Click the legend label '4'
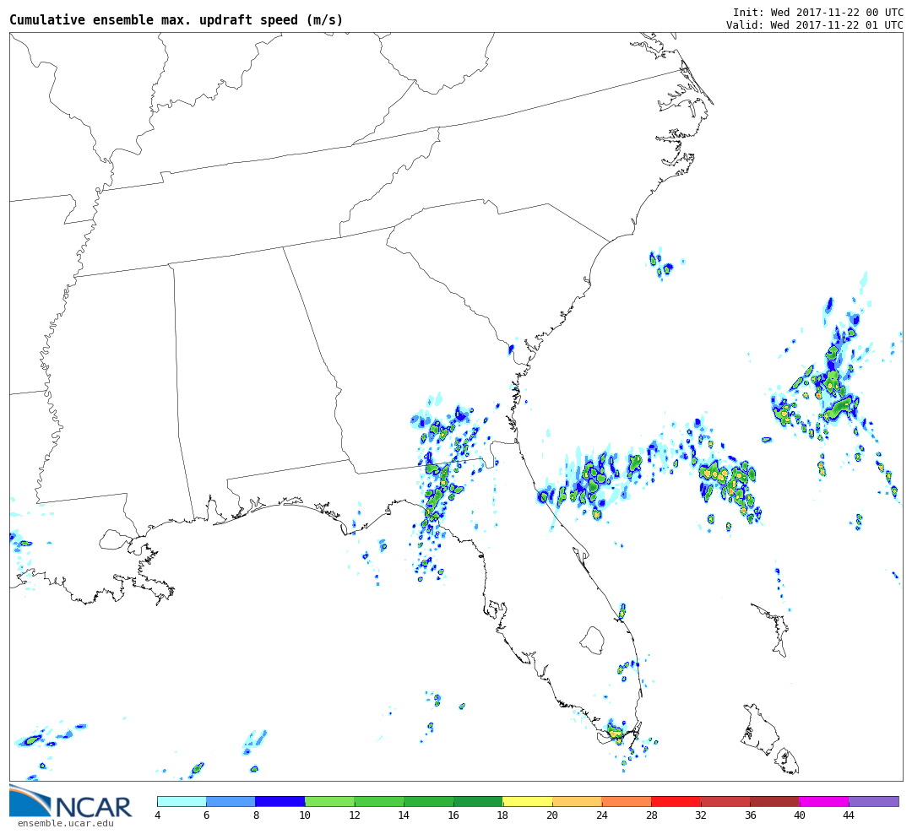The width and height of the screenshot is (912, 834). pos(158,815)
